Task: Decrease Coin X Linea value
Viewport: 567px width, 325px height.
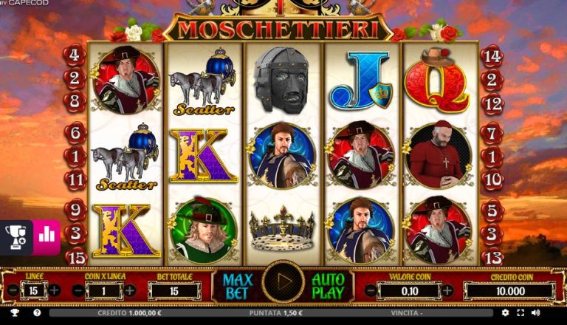Action: click(78, 290)
